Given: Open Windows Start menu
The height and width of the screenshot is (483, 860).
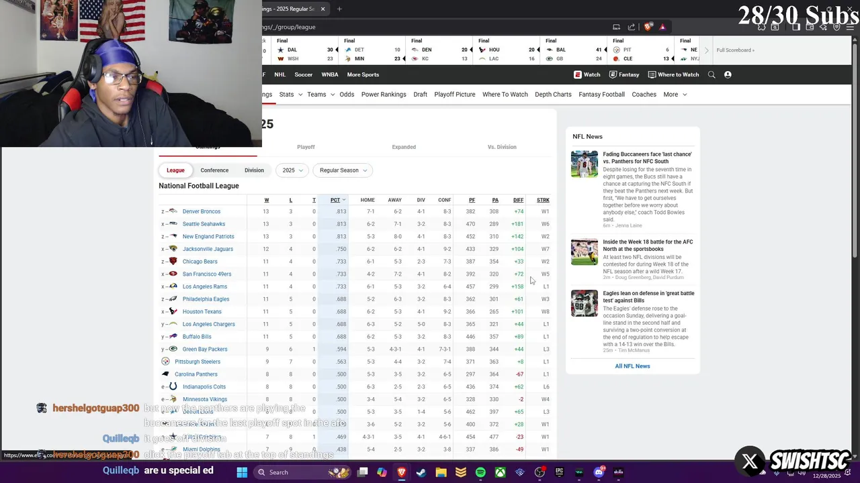Looking at the screenshot, I should coord(242,472).
